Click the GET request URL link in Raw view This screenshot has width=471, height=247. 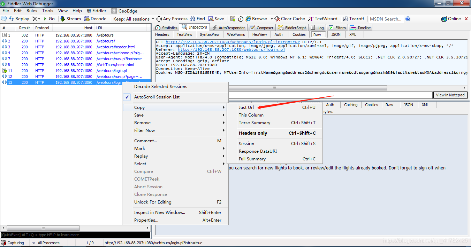pyautogui.click(x=233, y=42)
